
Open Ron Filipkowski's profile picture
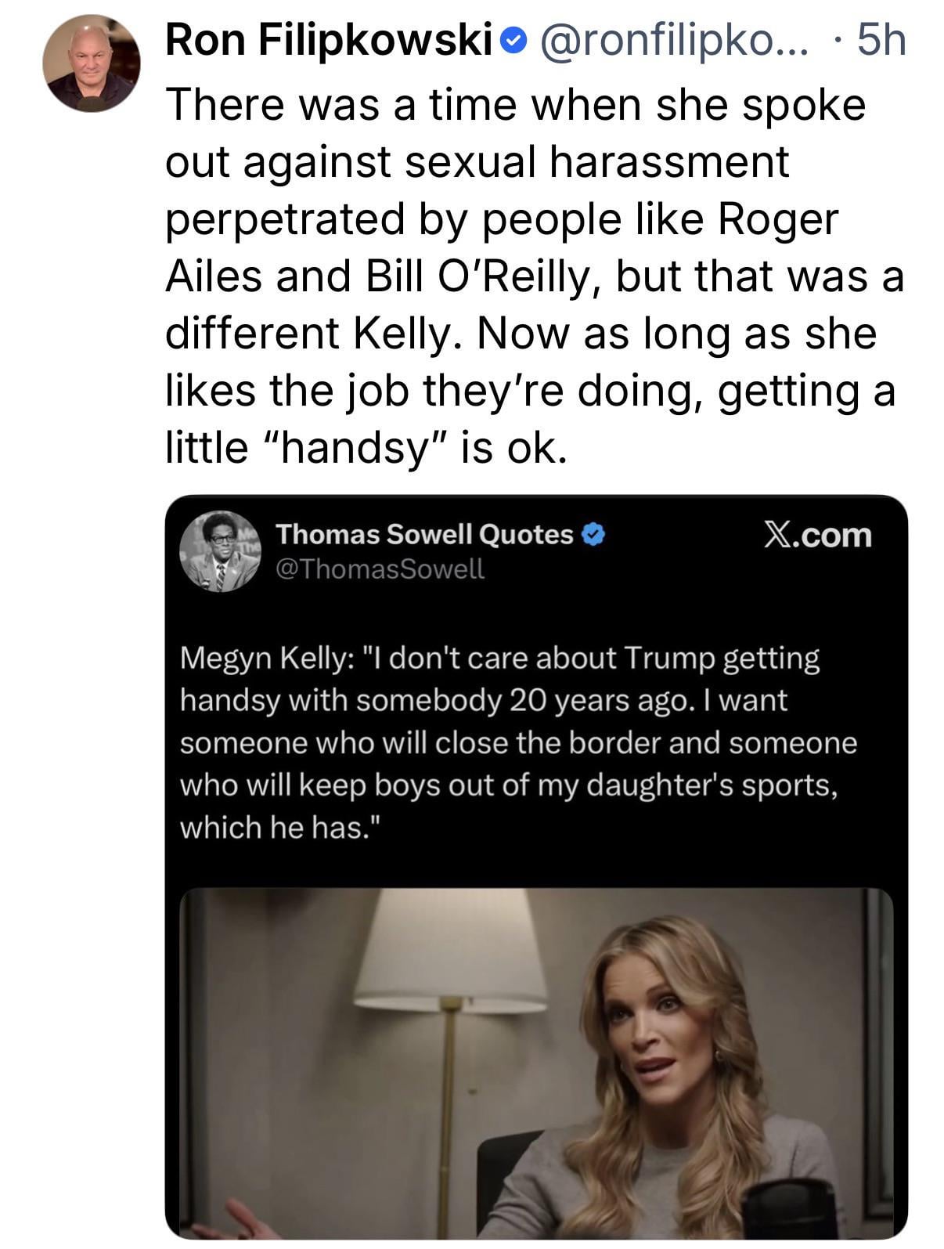pos(92,63)
